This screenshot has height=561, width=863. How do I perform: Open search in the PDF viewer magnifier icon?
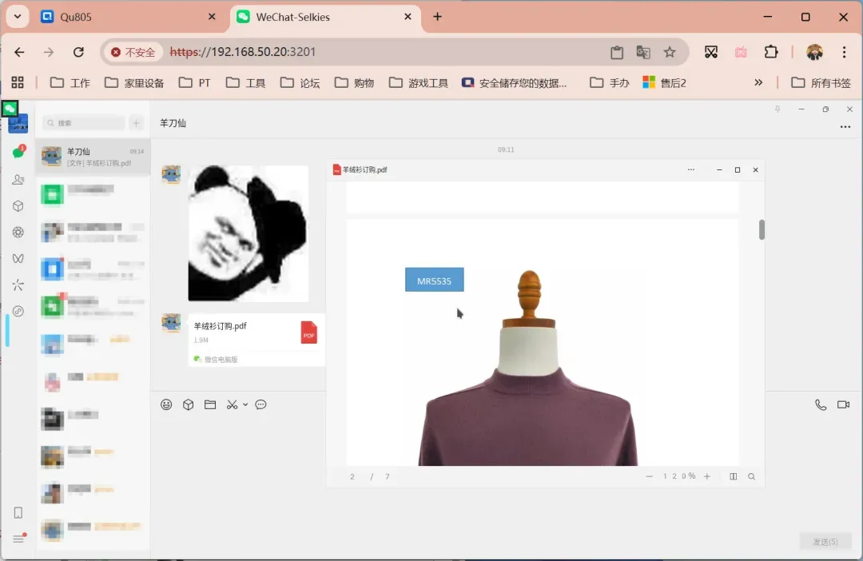pyautogui.click(x=751, y=475)
